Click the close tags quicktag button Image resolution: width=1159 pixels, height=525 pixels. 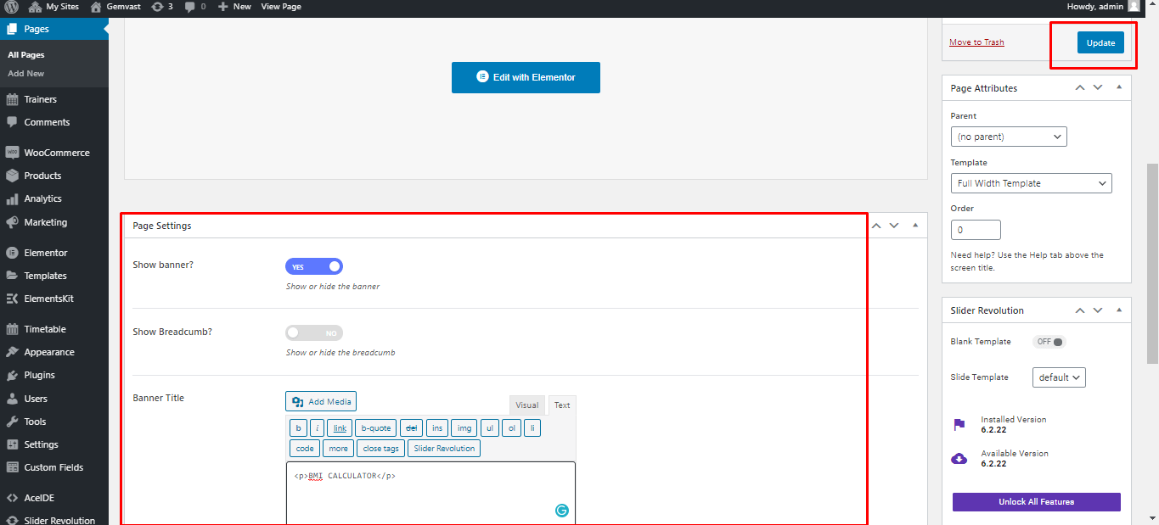[x=381, y=449]
